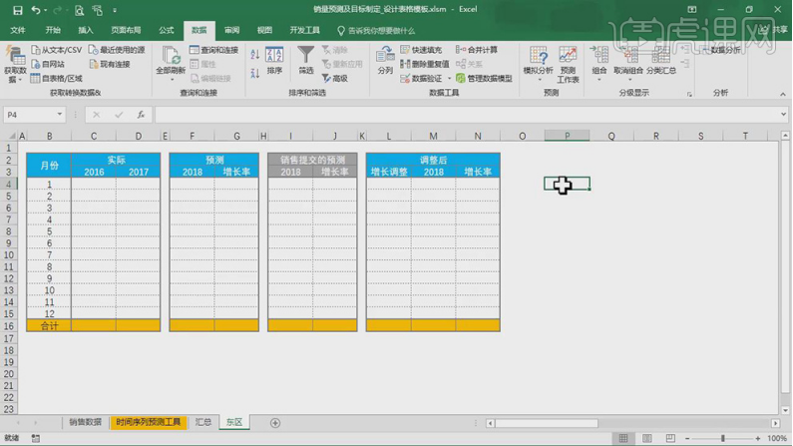Open the 时间序列预测工具 sheet tab
The image size is (793, 446).
click(149, 422)
